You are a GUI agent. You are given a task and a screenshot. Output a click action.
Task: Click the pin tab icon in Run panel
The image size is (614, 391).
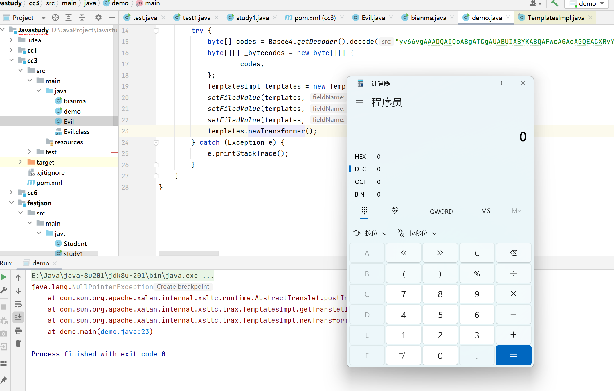pos(4,380)
